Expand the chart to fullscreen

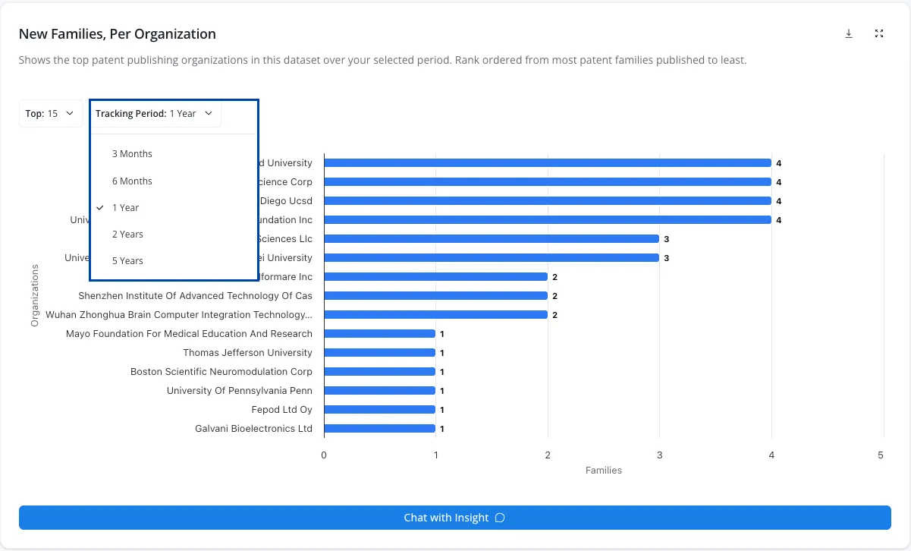coord(879,33)
